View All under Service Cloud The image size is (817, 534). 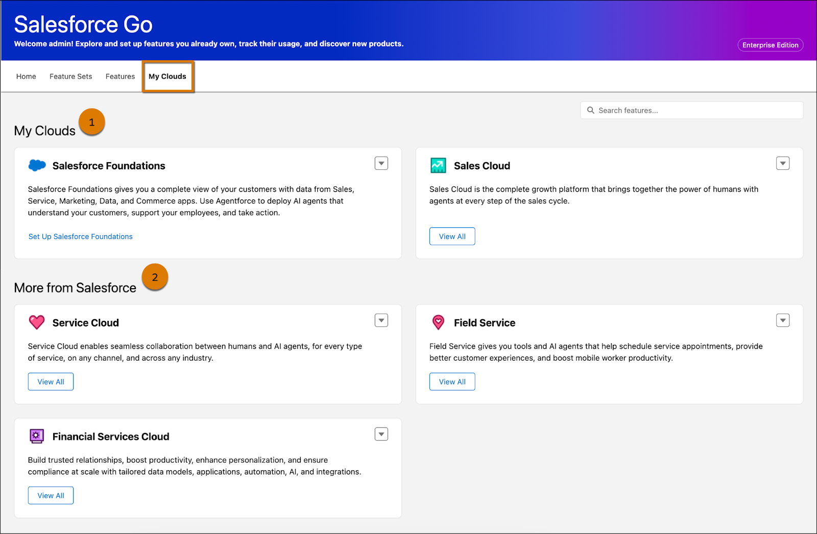[x=51, y=382]
